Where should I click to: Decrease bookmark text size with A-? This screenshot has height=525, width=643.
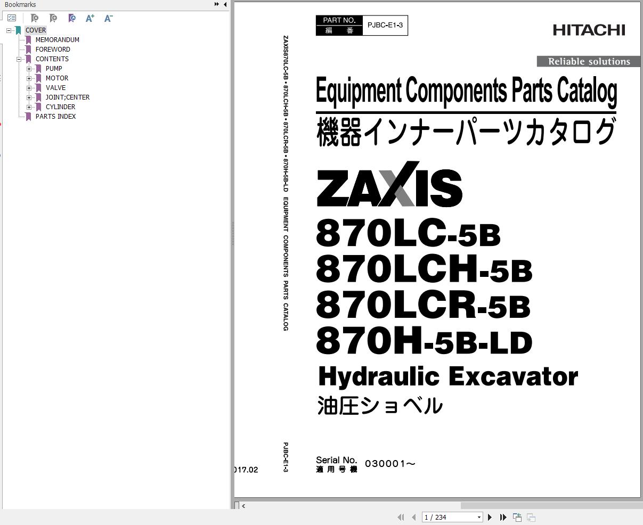click(108, 18)
